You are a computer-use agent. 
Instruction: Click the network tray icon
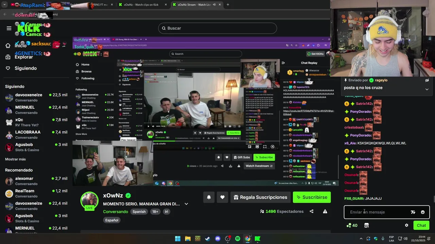coord(400,239)
